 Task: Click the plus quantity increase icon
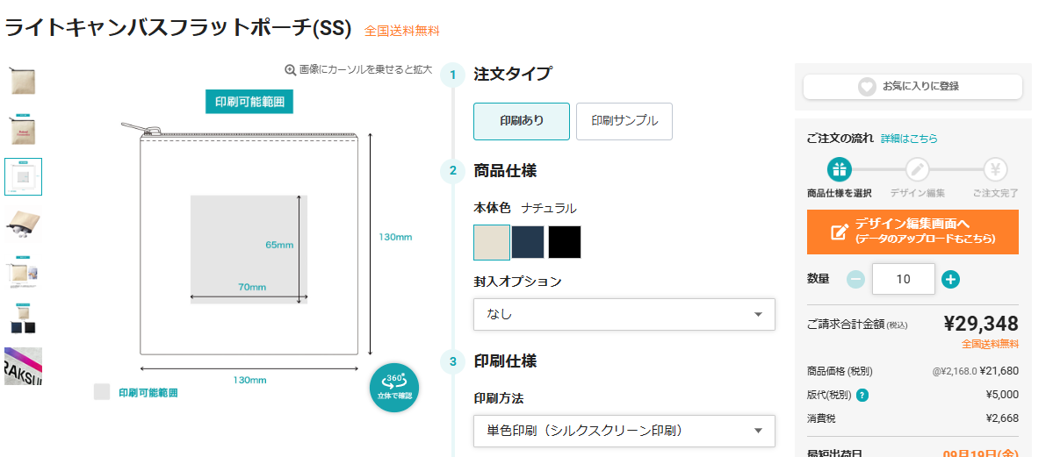[950, 280]
